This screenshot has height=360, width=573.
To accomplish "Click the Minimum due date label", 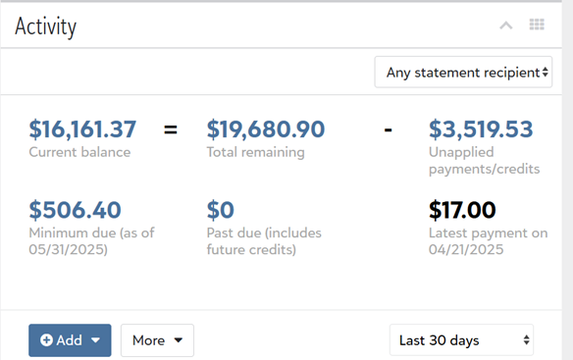I will click(x=91, y=241).
